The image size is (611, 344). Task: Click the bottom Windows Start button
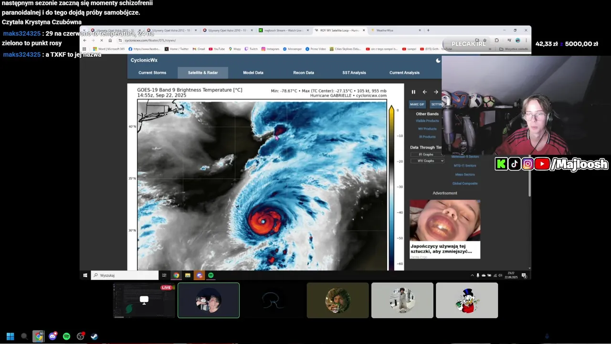(x=11, y=336)
